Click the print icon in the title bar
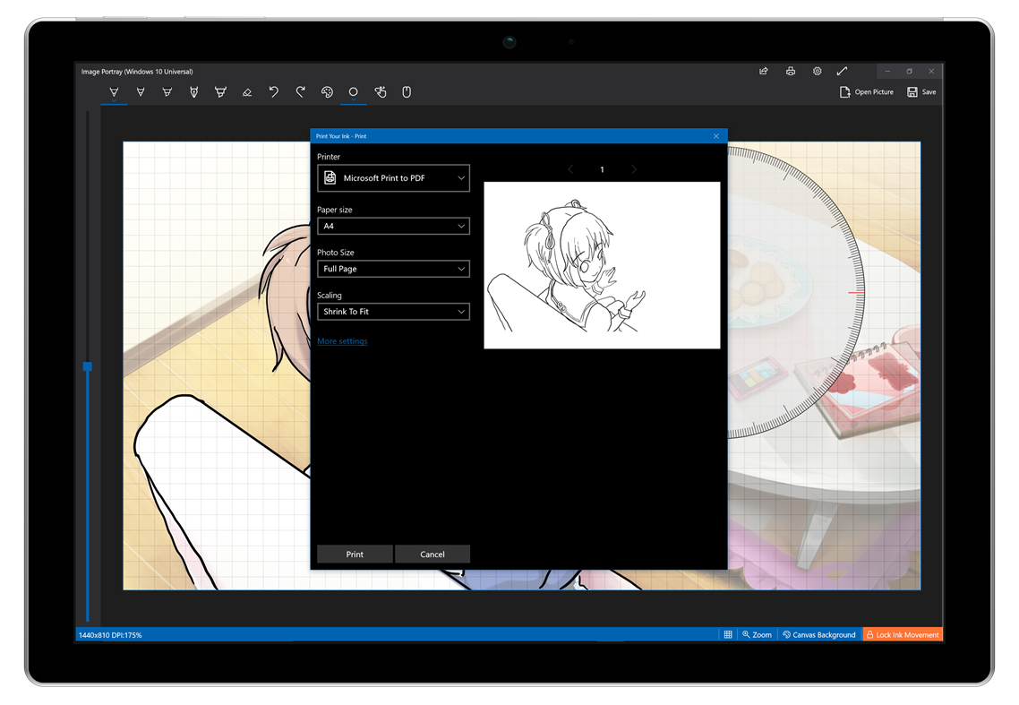This screenshot has height=705, width=1019. [x=791, y=71]
